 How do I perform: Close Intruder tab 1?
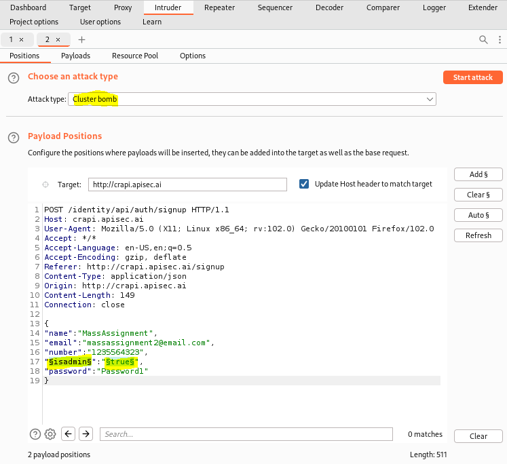[x=21, y=40]
